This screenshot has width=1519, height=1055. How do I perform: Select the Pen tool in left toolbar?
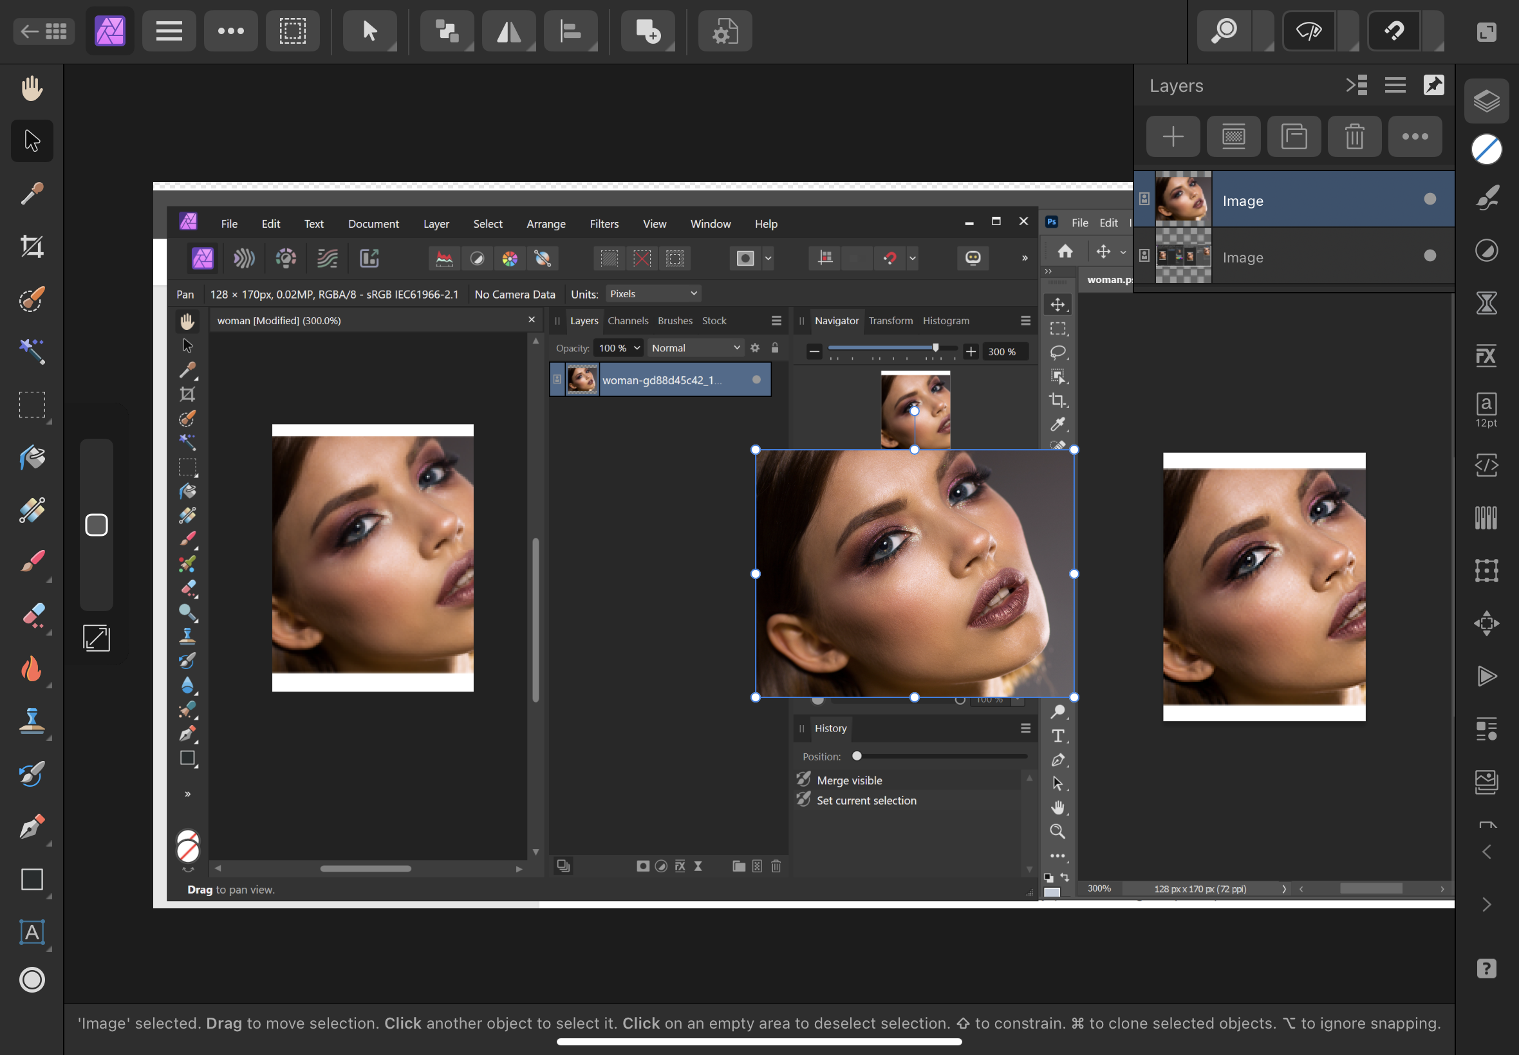pos(32,826)
